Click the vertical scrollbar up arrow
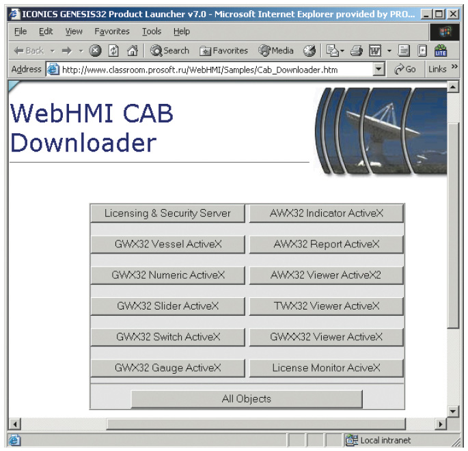Image resolution: width=468 pixels, height=451 pixels. click(453, 87)
